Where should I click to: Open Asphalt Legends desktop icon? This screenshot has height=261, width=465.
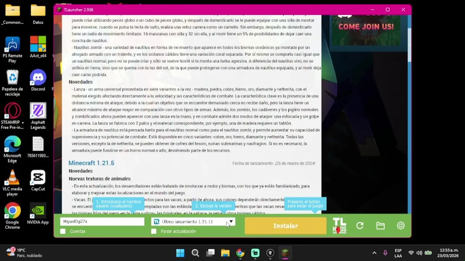38,116
